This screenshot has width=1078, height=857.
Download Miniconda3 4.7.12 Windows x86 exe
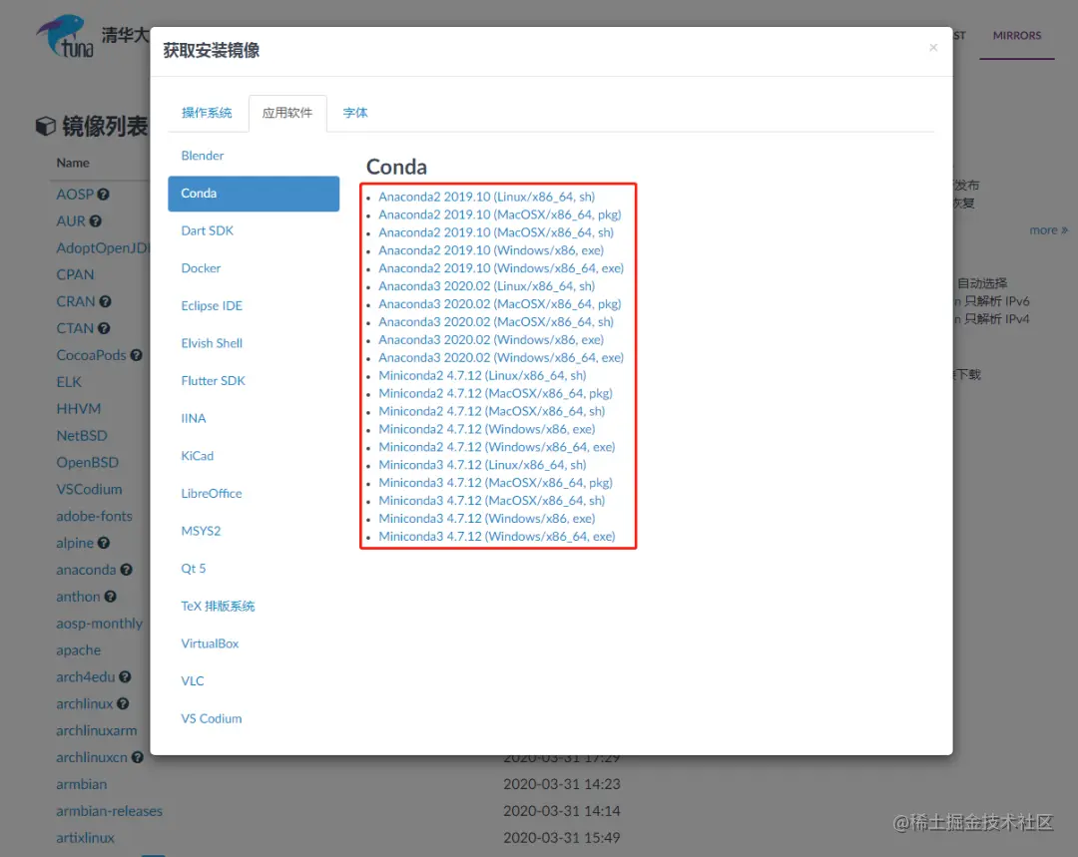click(x=487, y=518)
